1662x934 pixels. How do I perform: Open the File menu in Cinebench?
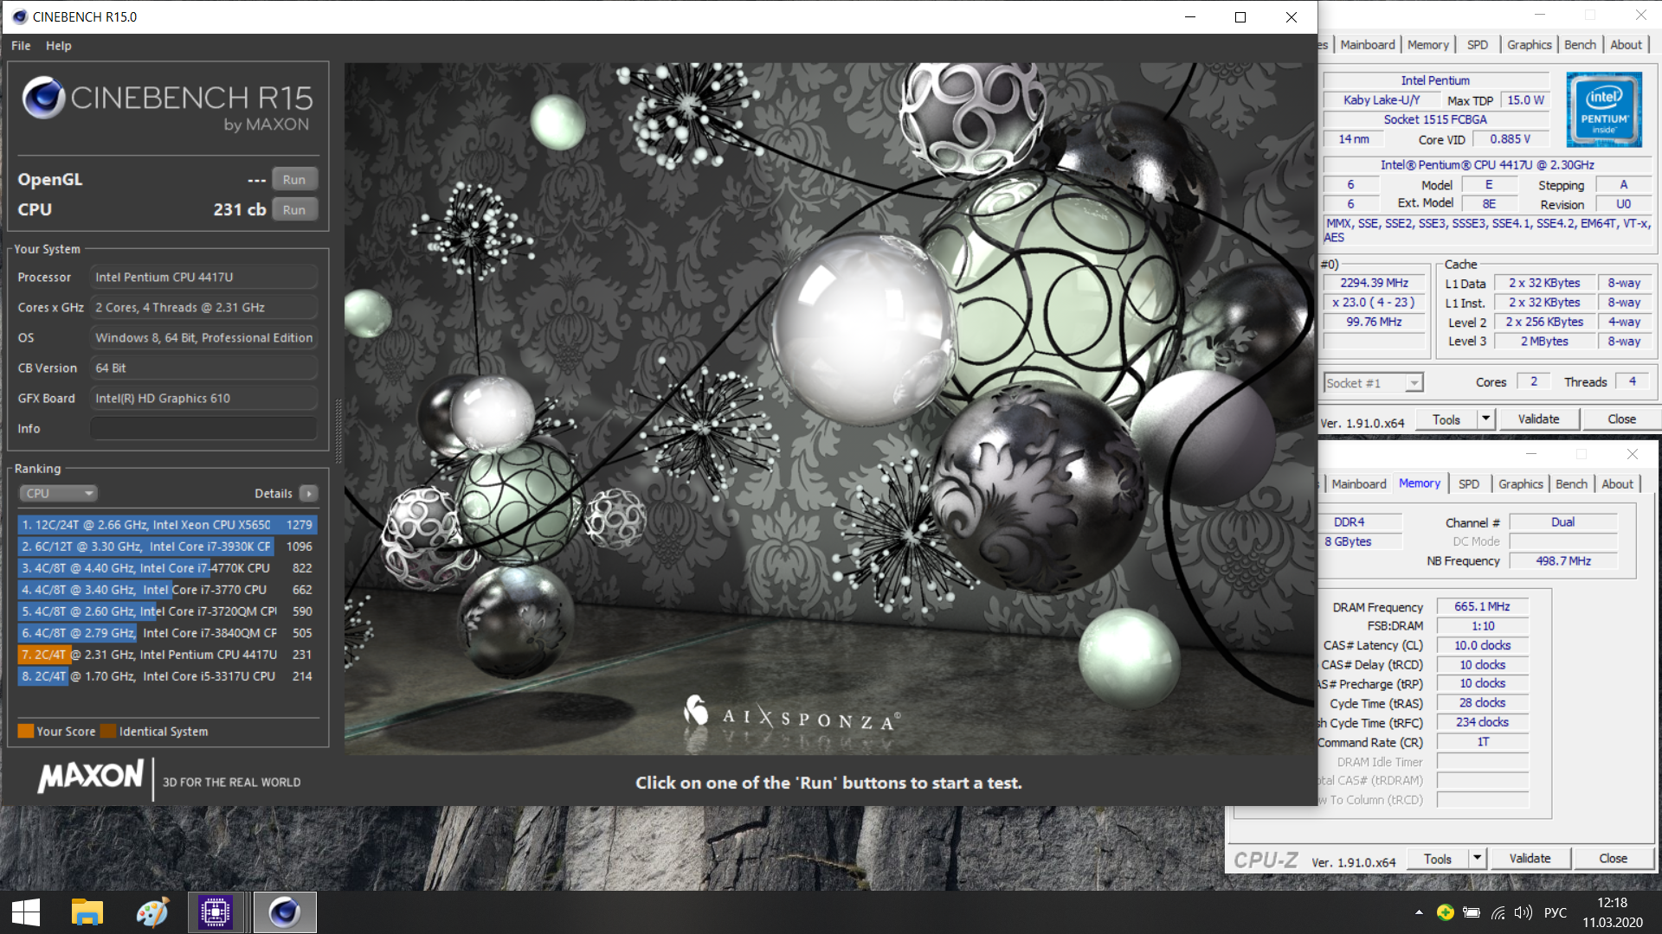(x=21, y=46)
